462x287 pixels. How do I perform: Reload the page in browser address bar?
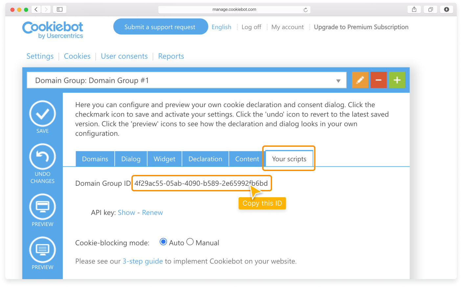click(x=306, y=10)
